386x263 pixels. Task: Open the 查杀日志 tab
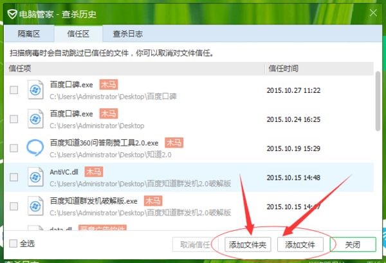(127, 34)
